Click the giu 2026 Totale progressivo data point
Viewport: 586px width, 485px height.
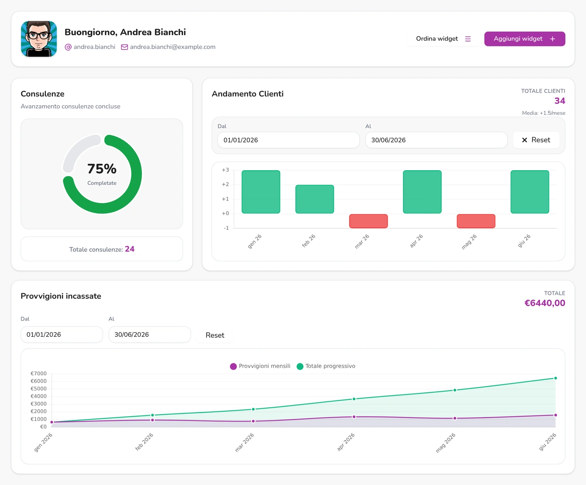pos(555,378)
